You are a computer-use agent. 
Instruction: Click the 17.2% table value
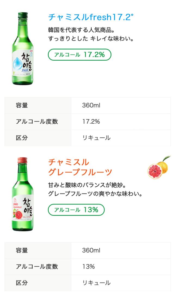point(91,121)
